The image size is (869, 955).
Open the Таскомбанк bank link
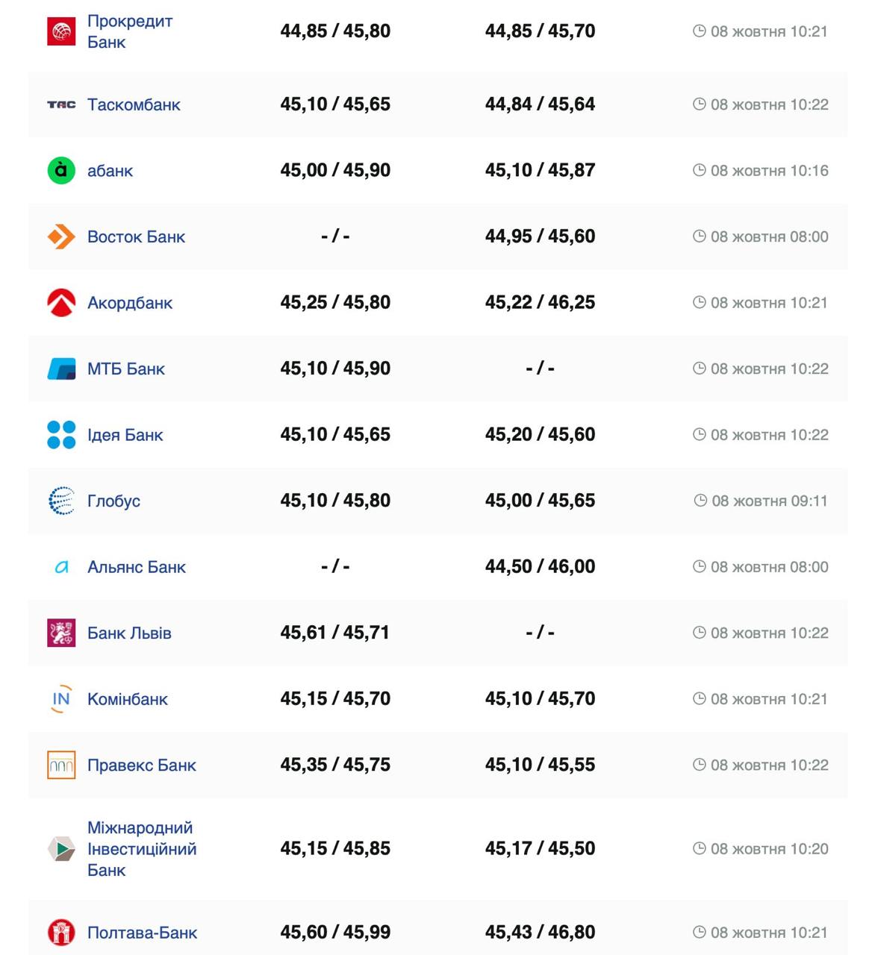click(x=134, y=105)
